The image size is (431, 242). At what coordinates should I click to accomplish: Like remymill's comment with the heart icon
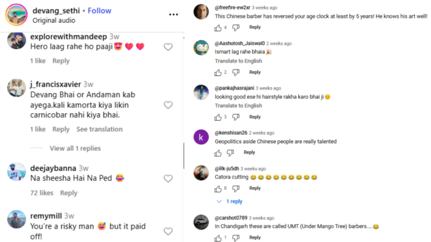point(168,231)
